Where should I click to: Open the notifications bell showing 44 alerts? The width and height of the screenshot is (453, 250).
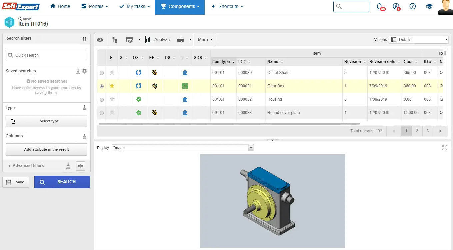[x=380, y=6]
